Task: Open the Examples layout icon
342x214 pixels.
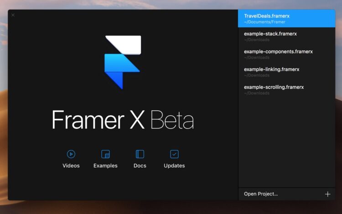Action: tap(106, 154)
